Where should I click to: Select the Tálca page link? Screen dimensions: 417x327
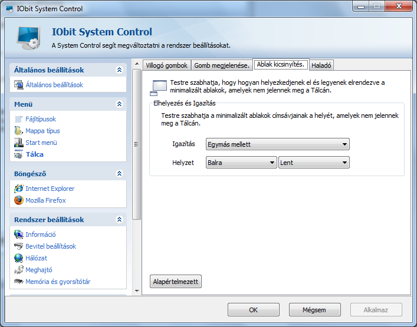point(35,154)
